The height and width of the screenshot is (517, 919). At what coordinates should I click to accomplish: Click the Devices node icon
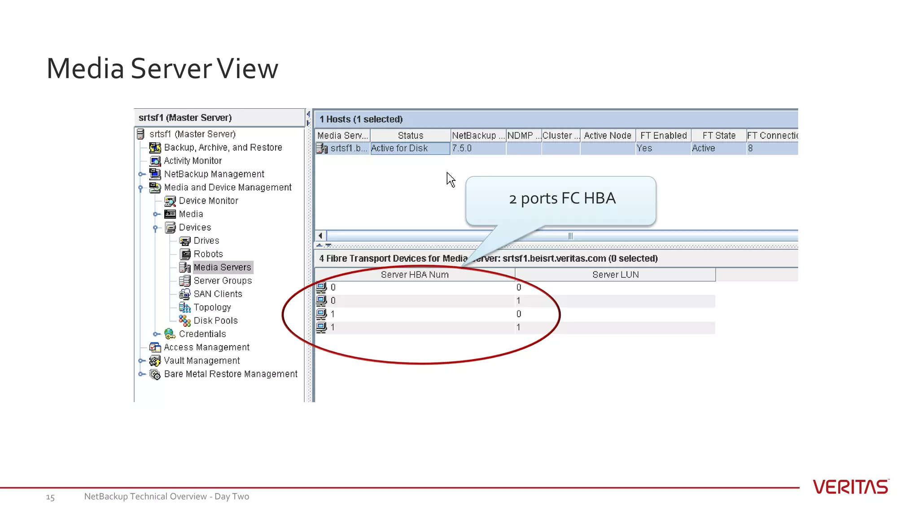[170, 228]
